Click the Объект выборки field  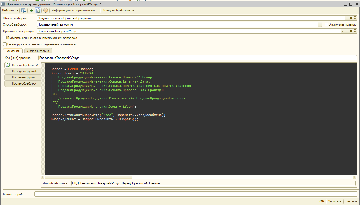coord(191,18)
